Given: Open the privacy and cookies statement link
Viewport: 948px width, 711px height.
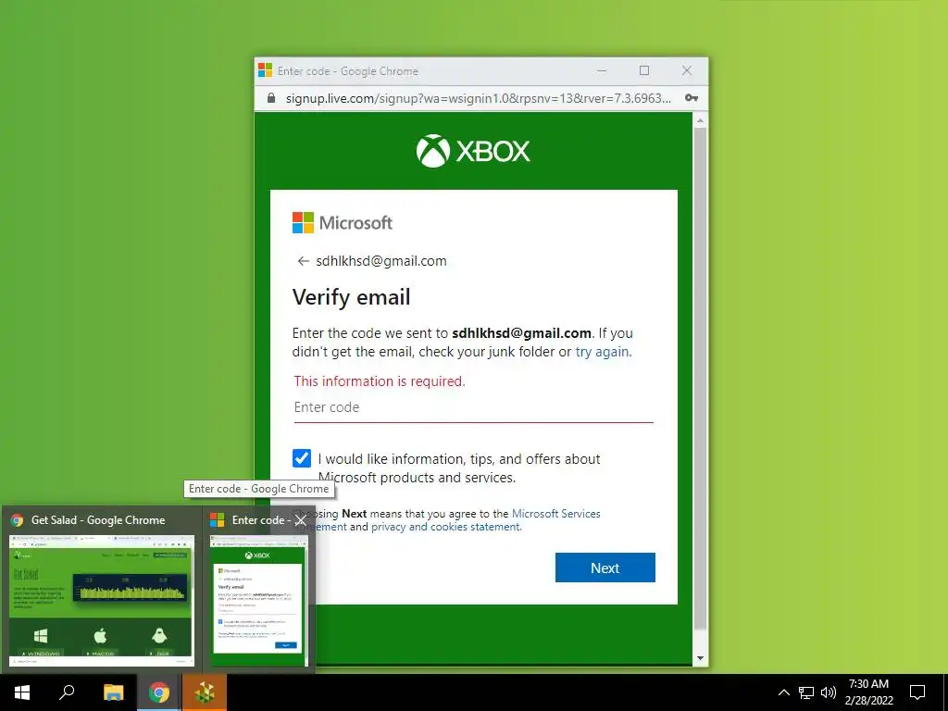Looking at the screenshot, I should click(445, 527).
